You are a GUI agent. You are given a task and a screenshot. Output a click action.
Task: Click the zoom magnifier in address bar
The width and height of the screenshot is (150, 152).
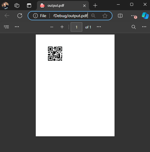coord(93,16)
